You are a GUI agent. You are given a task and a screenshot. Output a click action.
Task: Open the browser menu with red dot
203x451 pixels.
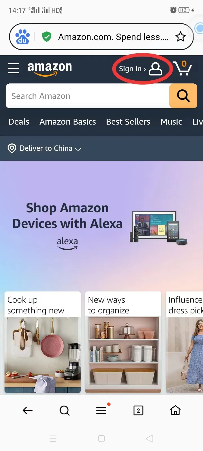[101, 410]
